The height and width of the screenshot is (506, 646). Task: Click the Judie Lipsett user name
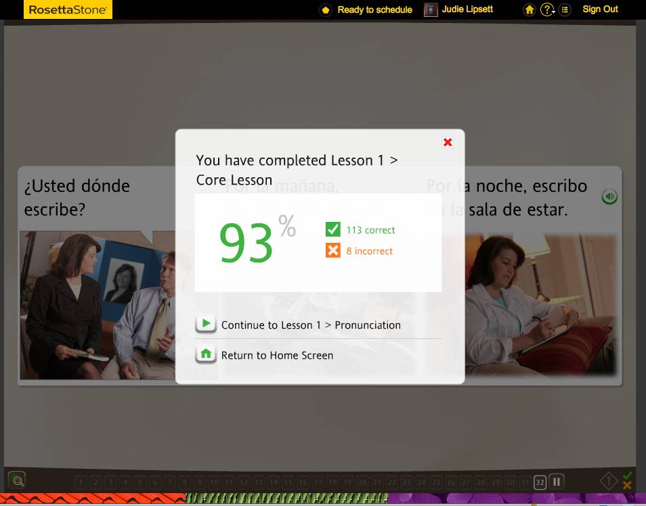click(467, 9)
